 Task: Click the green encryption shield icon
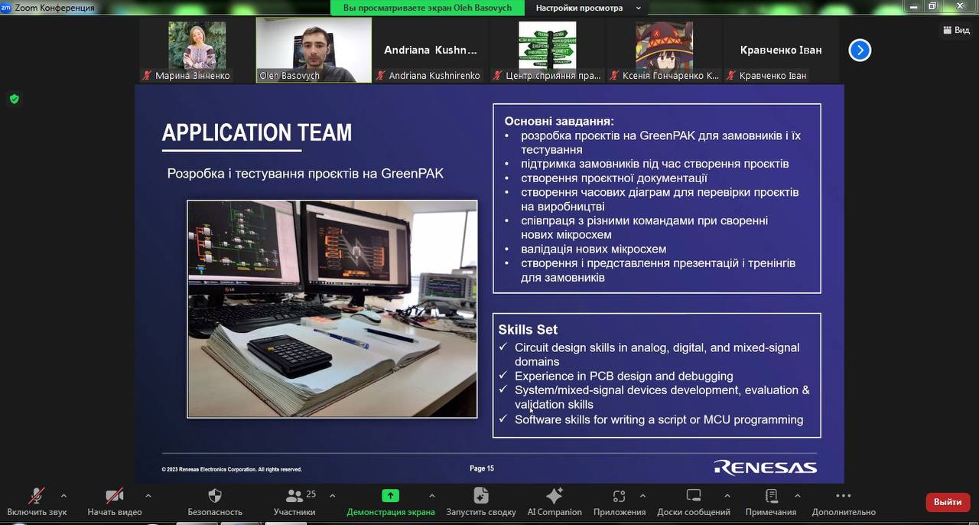(14, 99)
